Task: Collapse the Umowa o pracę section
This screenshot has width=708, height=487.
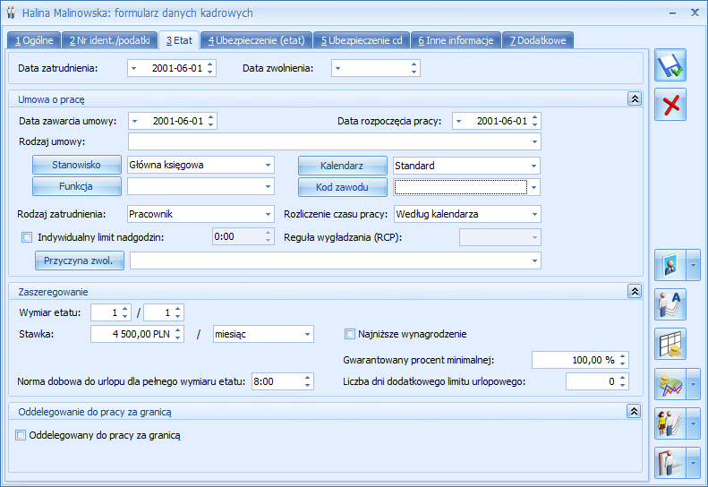Action: point(635,98)
